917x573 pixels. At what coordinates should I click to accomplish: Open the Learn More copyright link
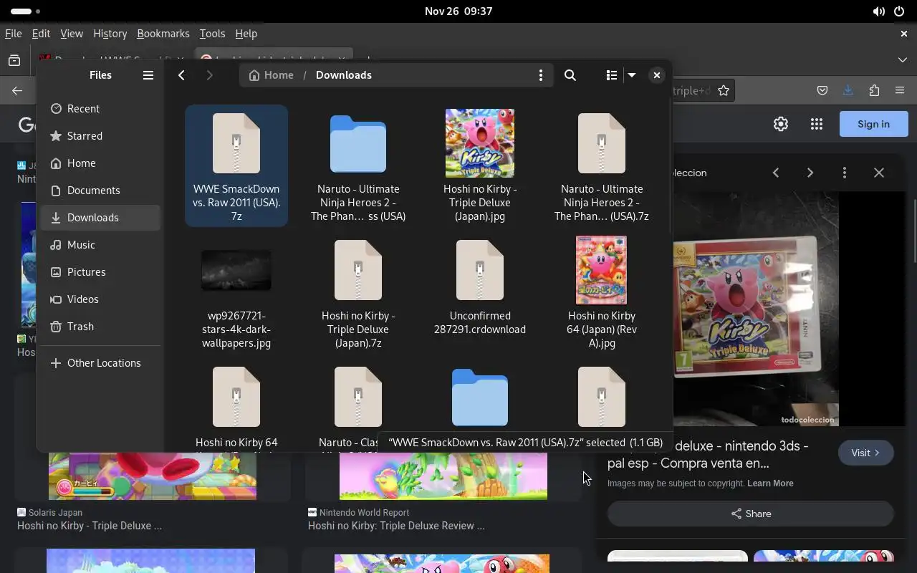[x=770, y=483]
